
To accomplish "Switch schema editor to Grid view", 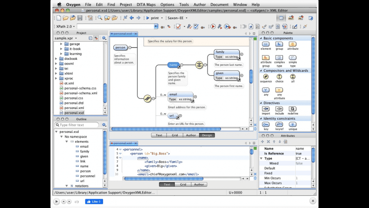I will pyautogui.click(x=174, y=135).
